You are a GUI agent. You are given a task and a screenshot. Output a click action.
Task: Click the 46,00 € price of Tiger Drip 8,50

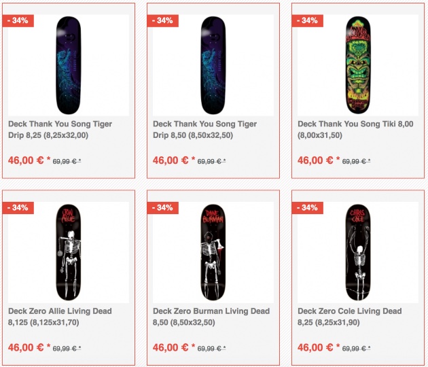coord(171,160)
